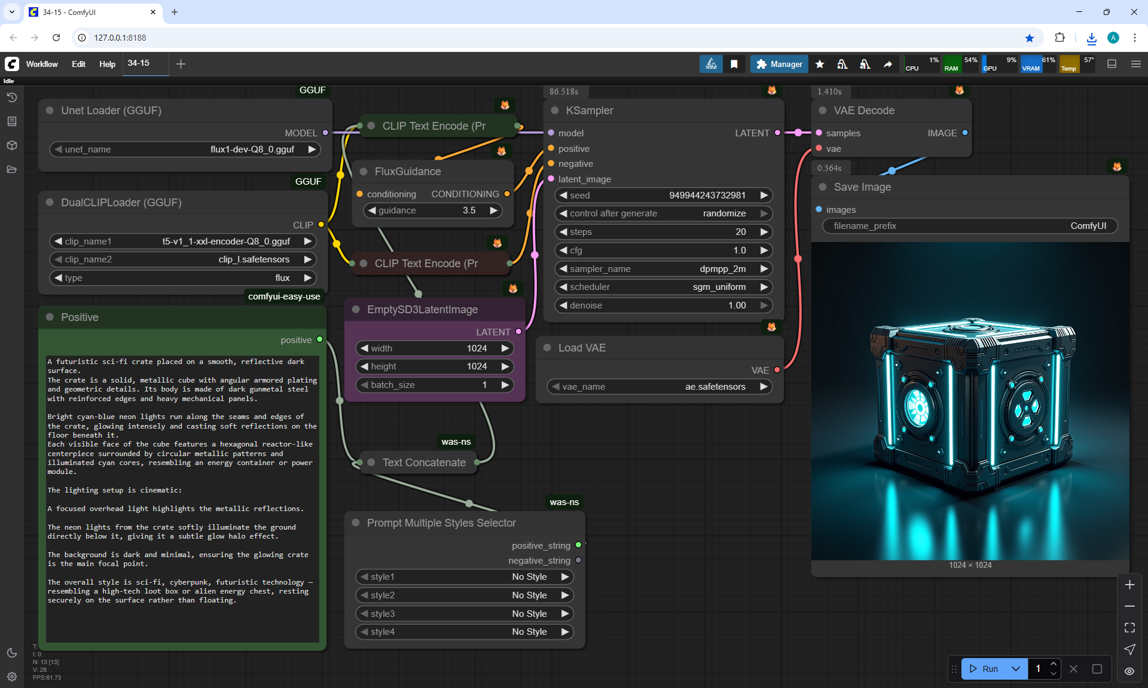Open the Workflow menu
This screenshot has width=1148, height=688.
pyautogui.click(x=42, y=64)
